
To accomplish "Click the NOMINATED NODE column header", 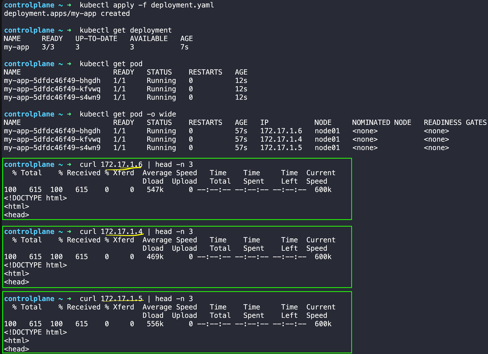I will pos(381,122).
